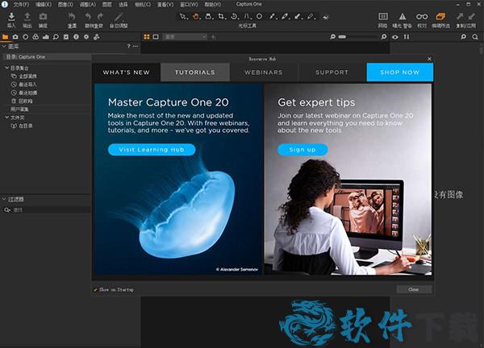Collapse the 目录集合 tree group
The width and height of the screenshot is (484, 348).
6,68
